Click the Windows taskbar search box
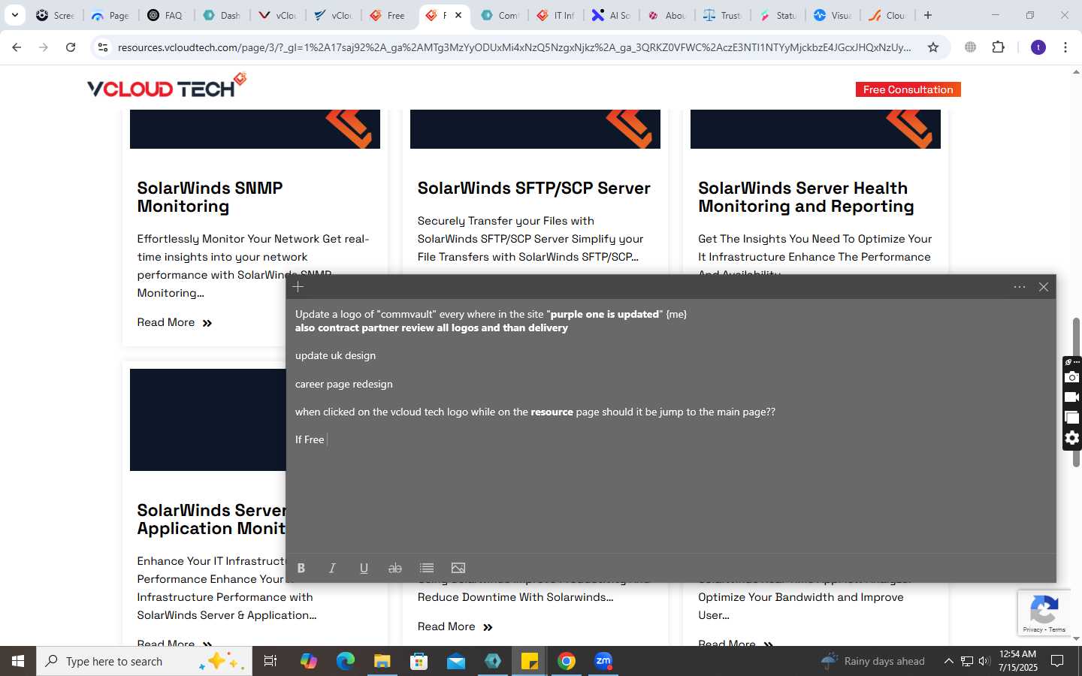The width and height of the screenshot is (1082, 676). (x=144, y=661)
